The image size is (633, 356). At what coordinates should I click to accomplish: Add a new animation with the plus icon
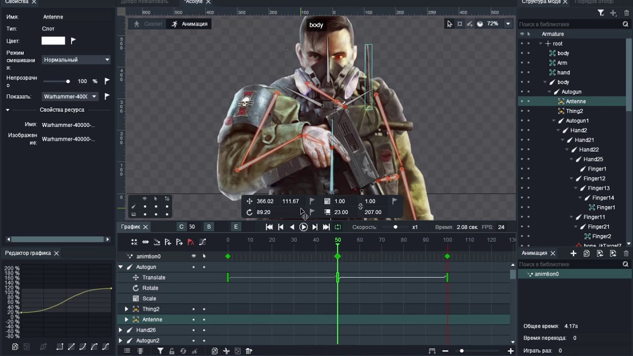click(x=574, y=253)
